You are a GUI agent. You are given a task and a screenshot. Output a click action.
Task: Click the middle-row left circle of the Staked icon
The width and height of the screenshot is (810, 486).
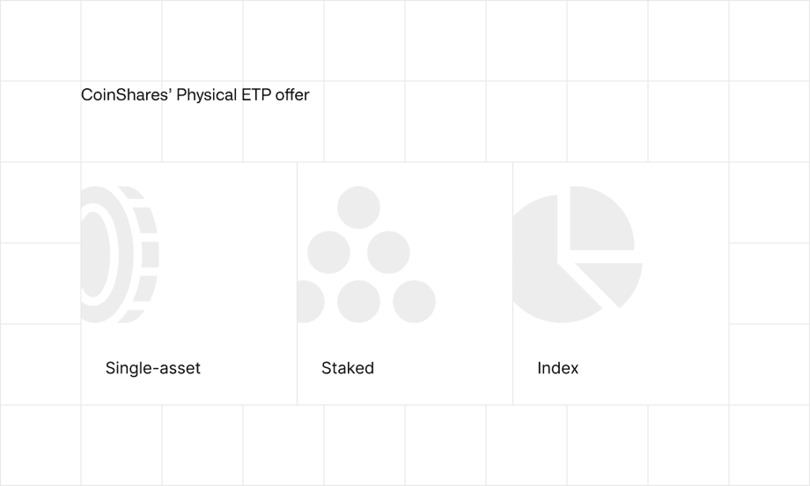tap(328, 253)
